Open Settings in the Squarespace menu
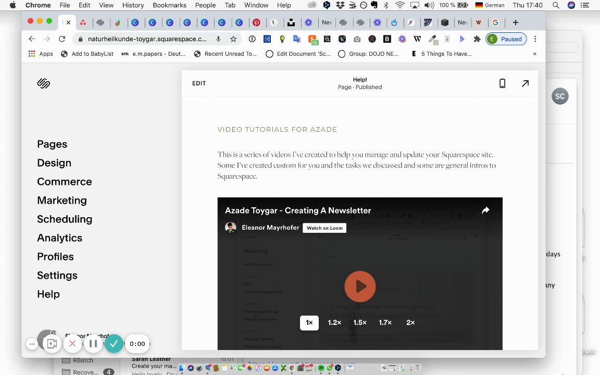 [57, 276]
